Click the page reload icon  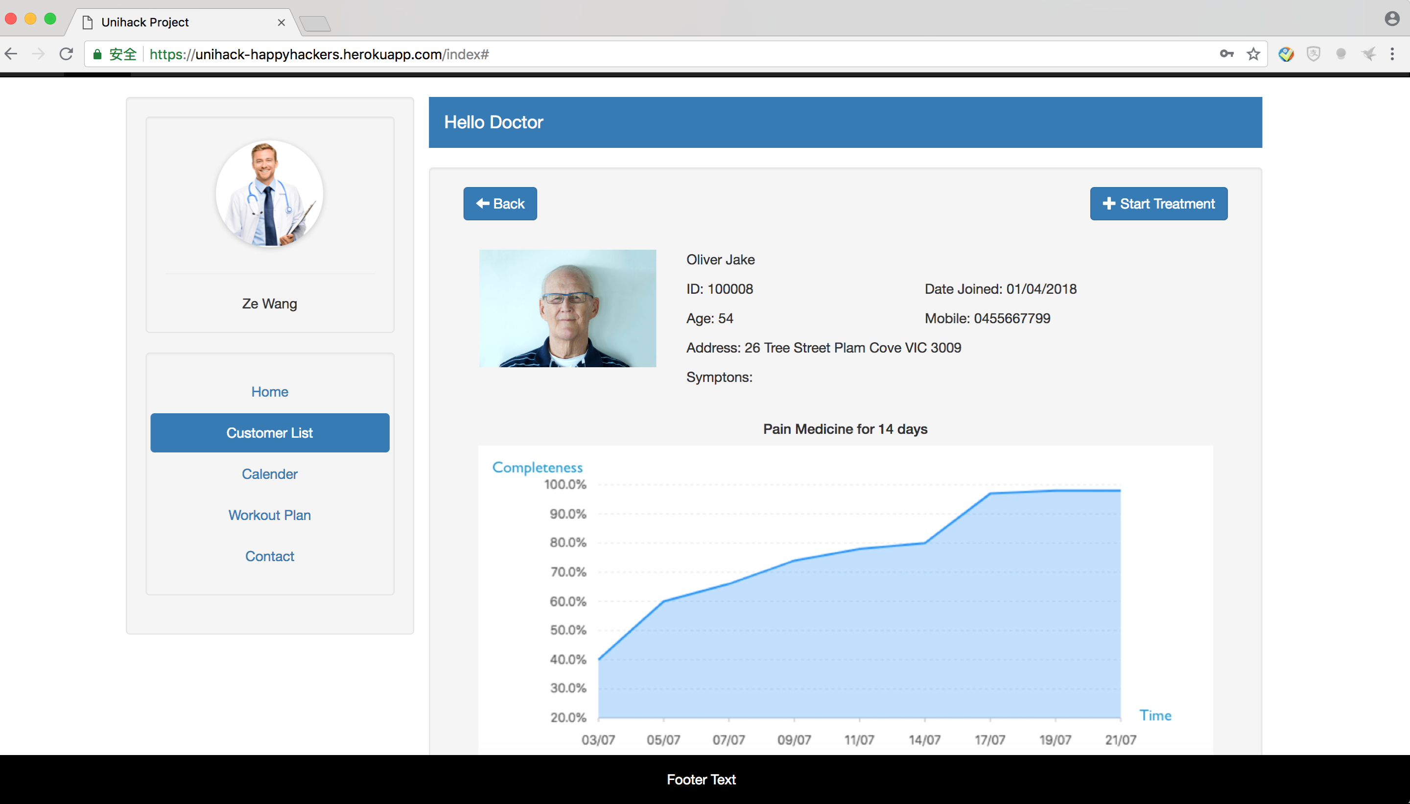66,54
